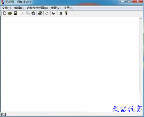Viewport: 144px width, 117px height.
Task: Click the application icon in the title bar
Action: click(x=2, y=2)
